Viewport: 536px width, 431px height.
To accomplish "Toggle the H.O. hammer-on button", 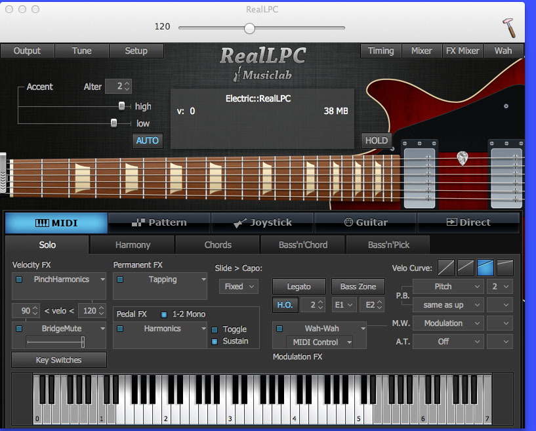I will (x=285, y=305).
